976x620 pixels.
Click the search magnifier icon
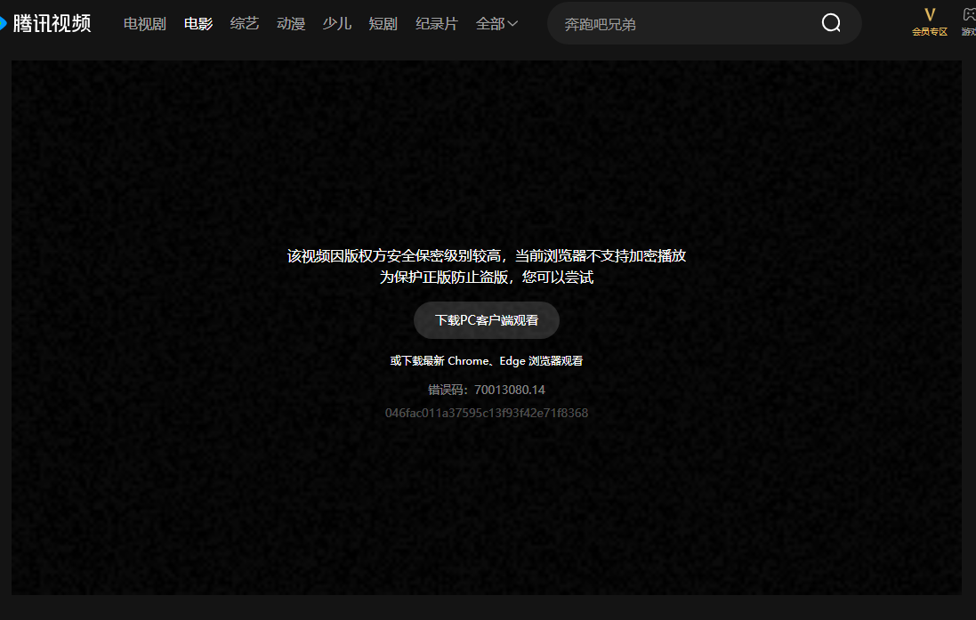[x=831, y=23]
